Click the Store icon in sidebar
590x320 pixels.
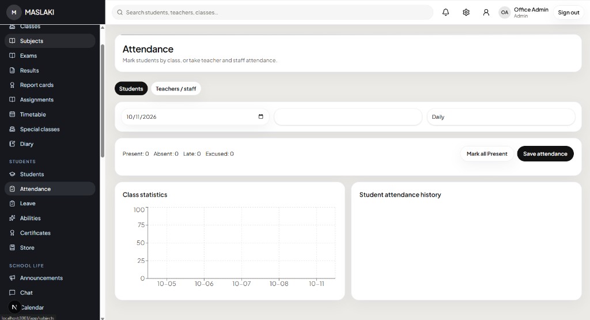(x=13, y=248)
